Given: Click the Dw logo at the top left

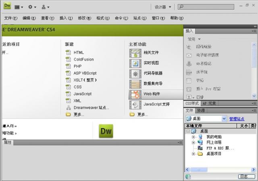Looking at the screenshot, I should 7,6.
